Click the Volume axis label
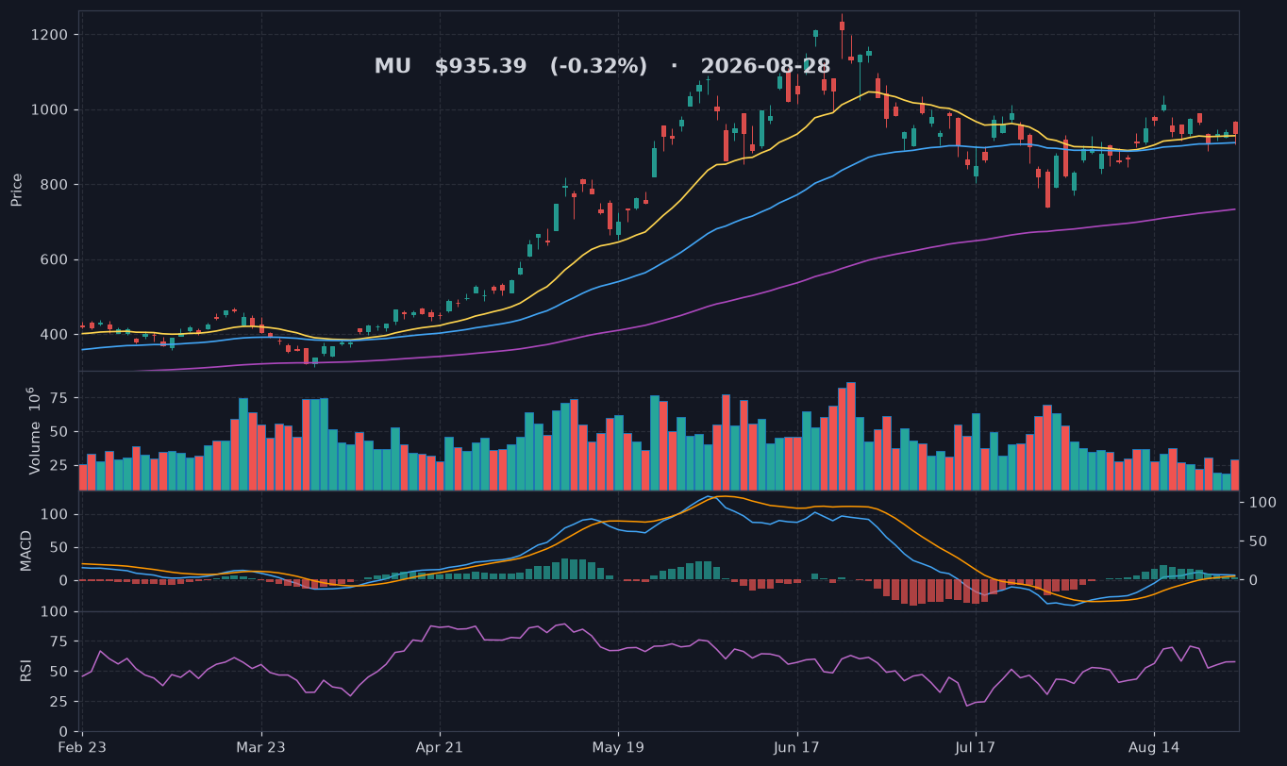This screenshot has height=766, width=1287. [34, 430]
